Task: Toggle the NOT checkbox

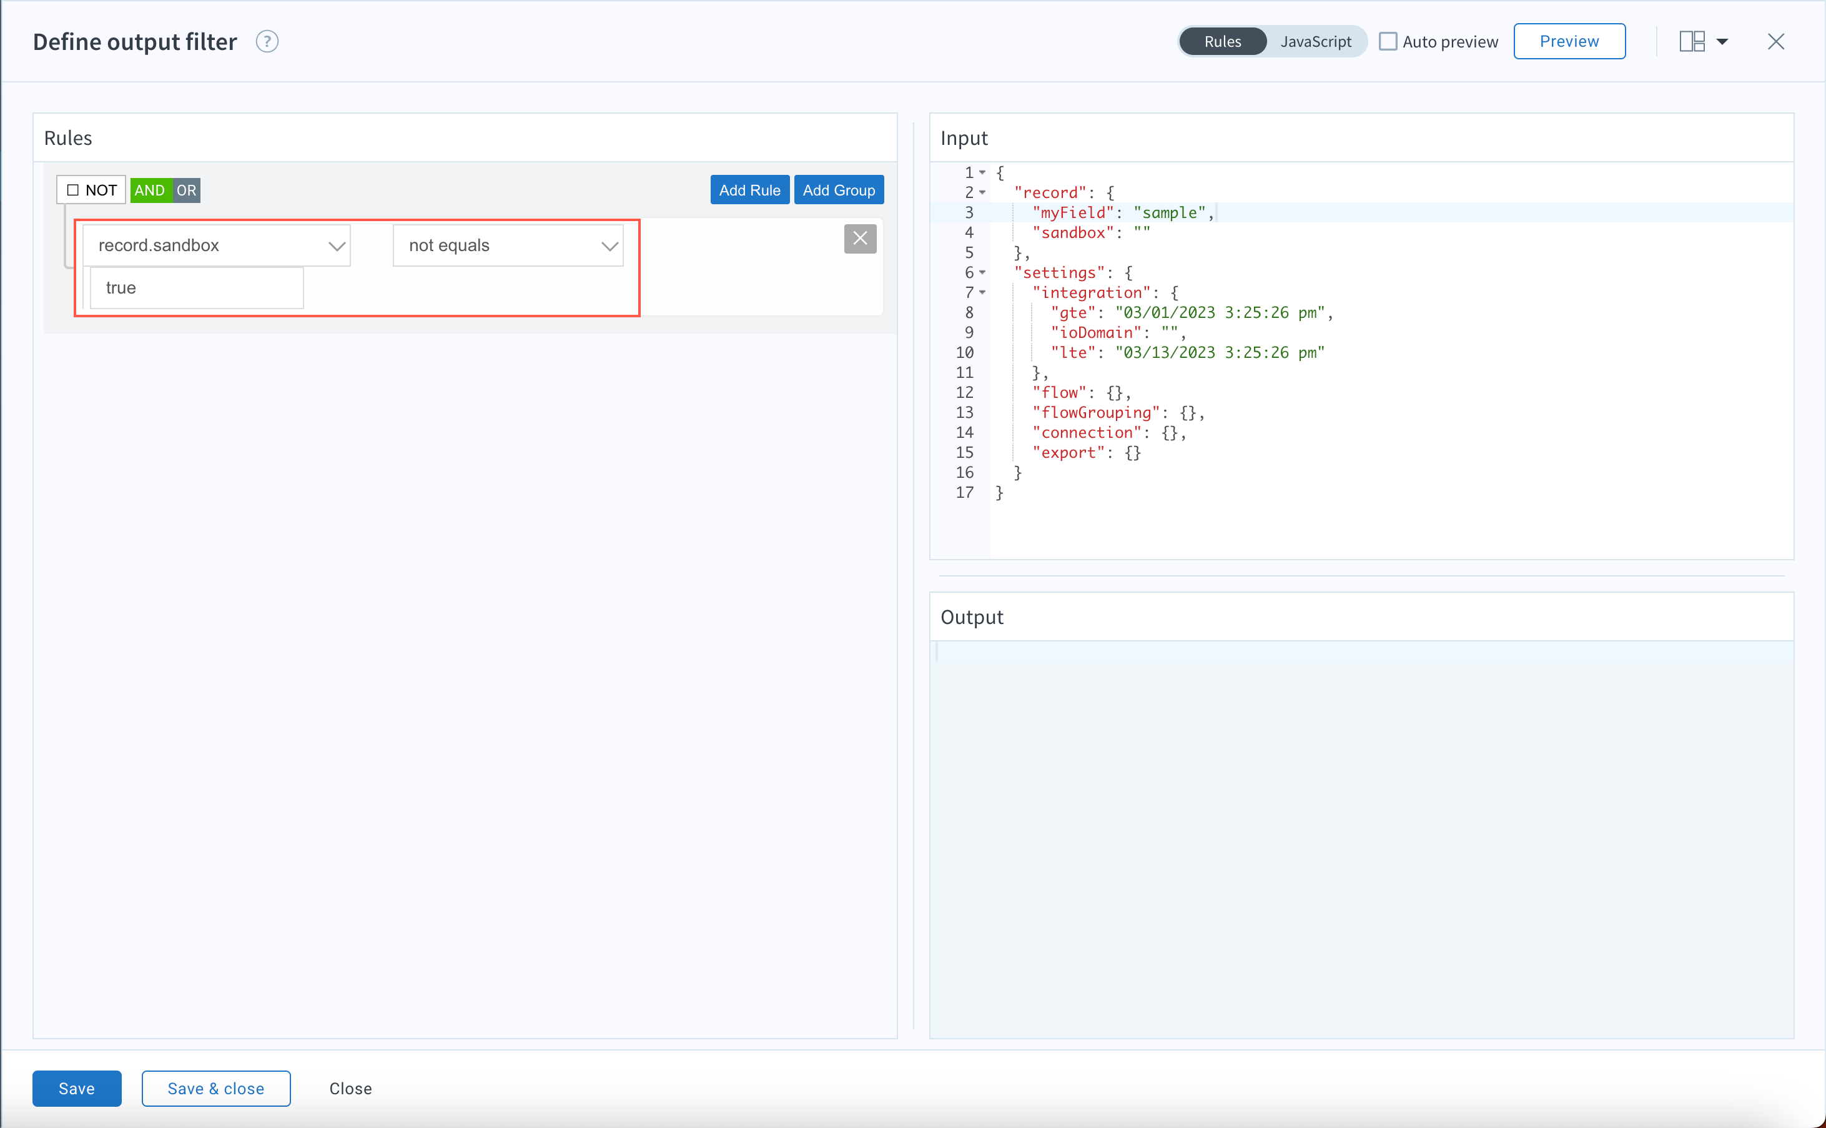Action: pos(72,189)
